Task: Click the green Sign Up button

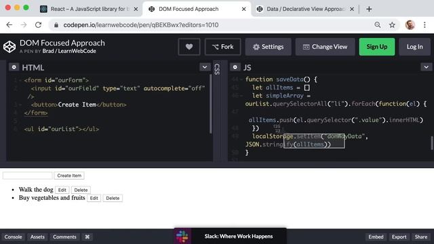Action: coord(377,47)
